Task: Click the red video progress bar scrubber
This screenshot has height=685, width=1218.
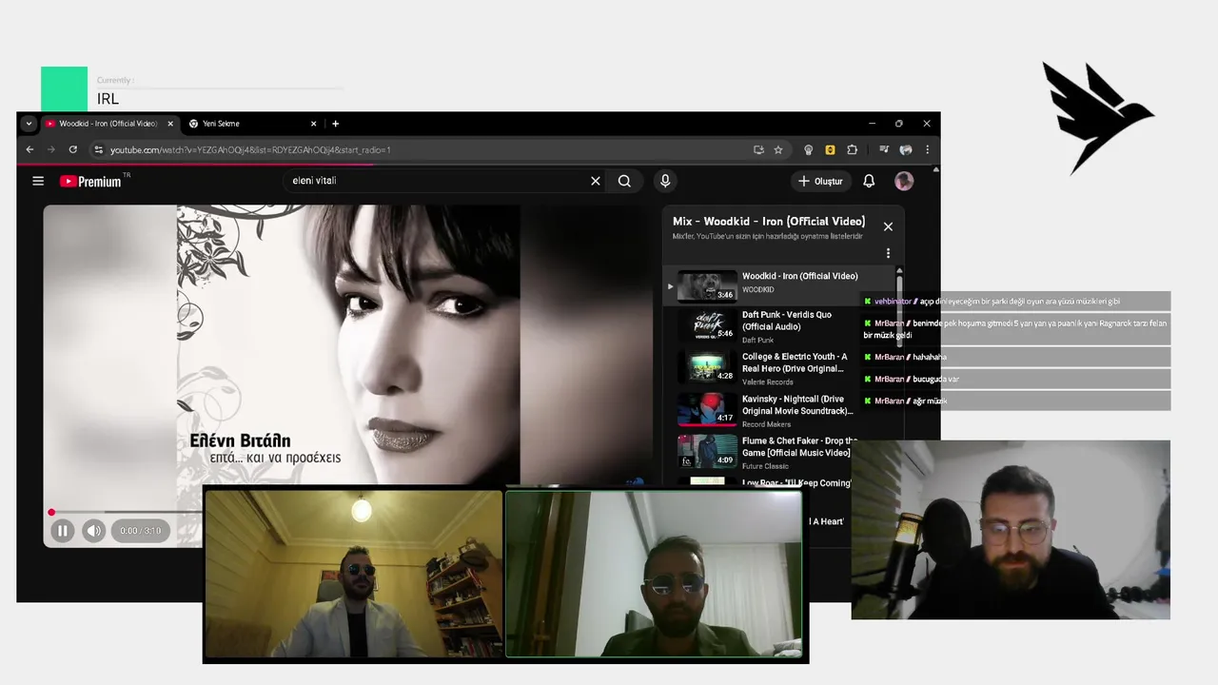Action: tap(51, 512)
